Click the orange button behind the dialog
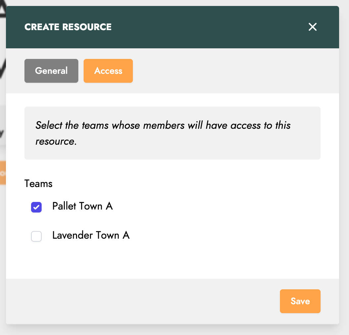The image size is (349, 335). pos(3,173)
